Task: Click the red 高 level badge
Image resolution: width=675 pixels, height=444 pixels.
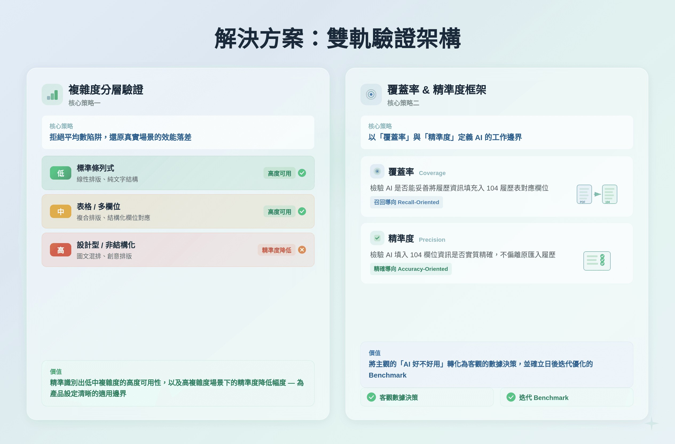Action: (x=60, y=250)
